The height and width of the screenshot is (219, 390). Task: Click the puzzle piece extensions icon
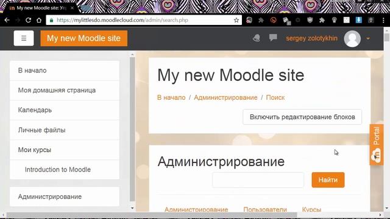pos(322,20)
